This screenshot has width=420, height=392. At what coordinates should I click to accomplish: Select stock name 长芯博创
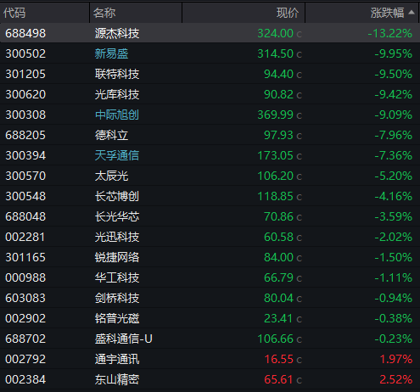pyautogui.click(x=117, y=196)
